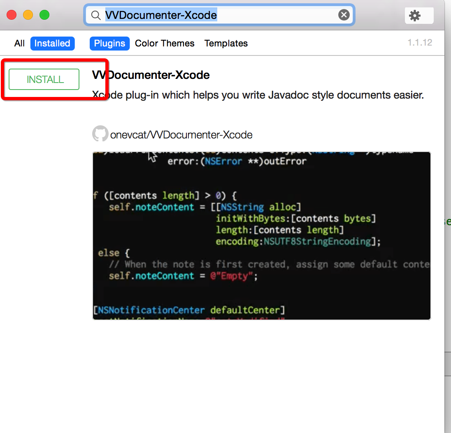451x433 pixels.
Task: Clear the search field with the X button
Action: 344,15
